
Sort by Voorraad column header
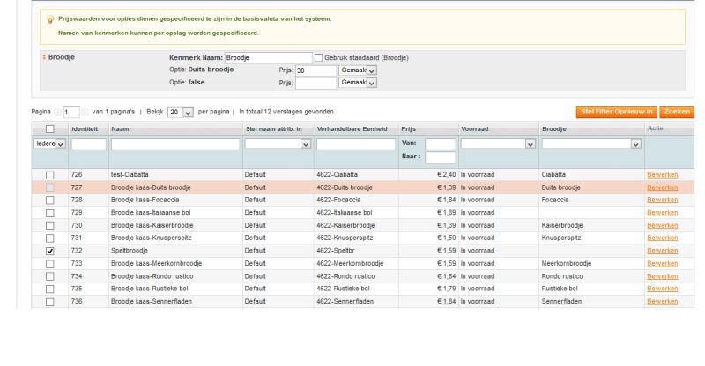tap(475, 128)
